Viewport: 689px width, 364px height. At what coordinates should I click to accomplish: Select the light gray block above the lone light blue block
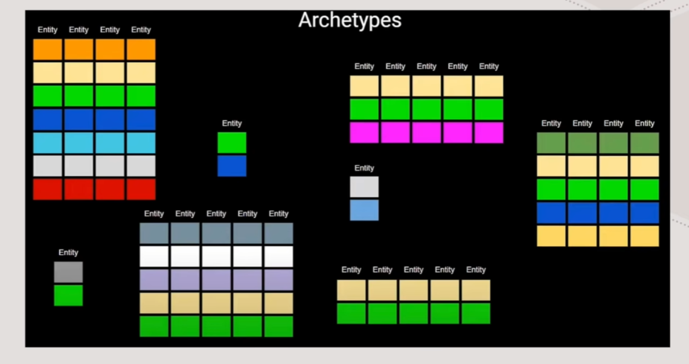point(364,187)
